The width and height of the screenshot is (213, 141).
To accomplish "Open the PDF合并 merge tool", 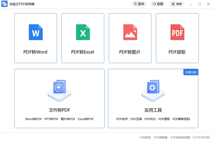I will pyautogui.click(x=122, y=119).
